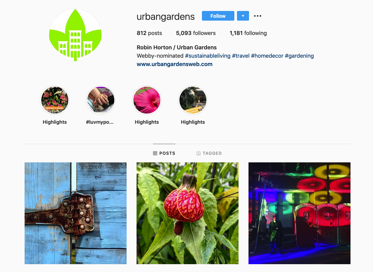Follow the urbangardens account
The width and height of the screenshot is (373, 272).
(218, 16)
